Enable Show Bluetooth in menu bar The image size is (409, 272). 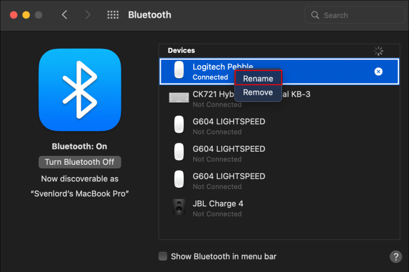(x=163, y=256)
